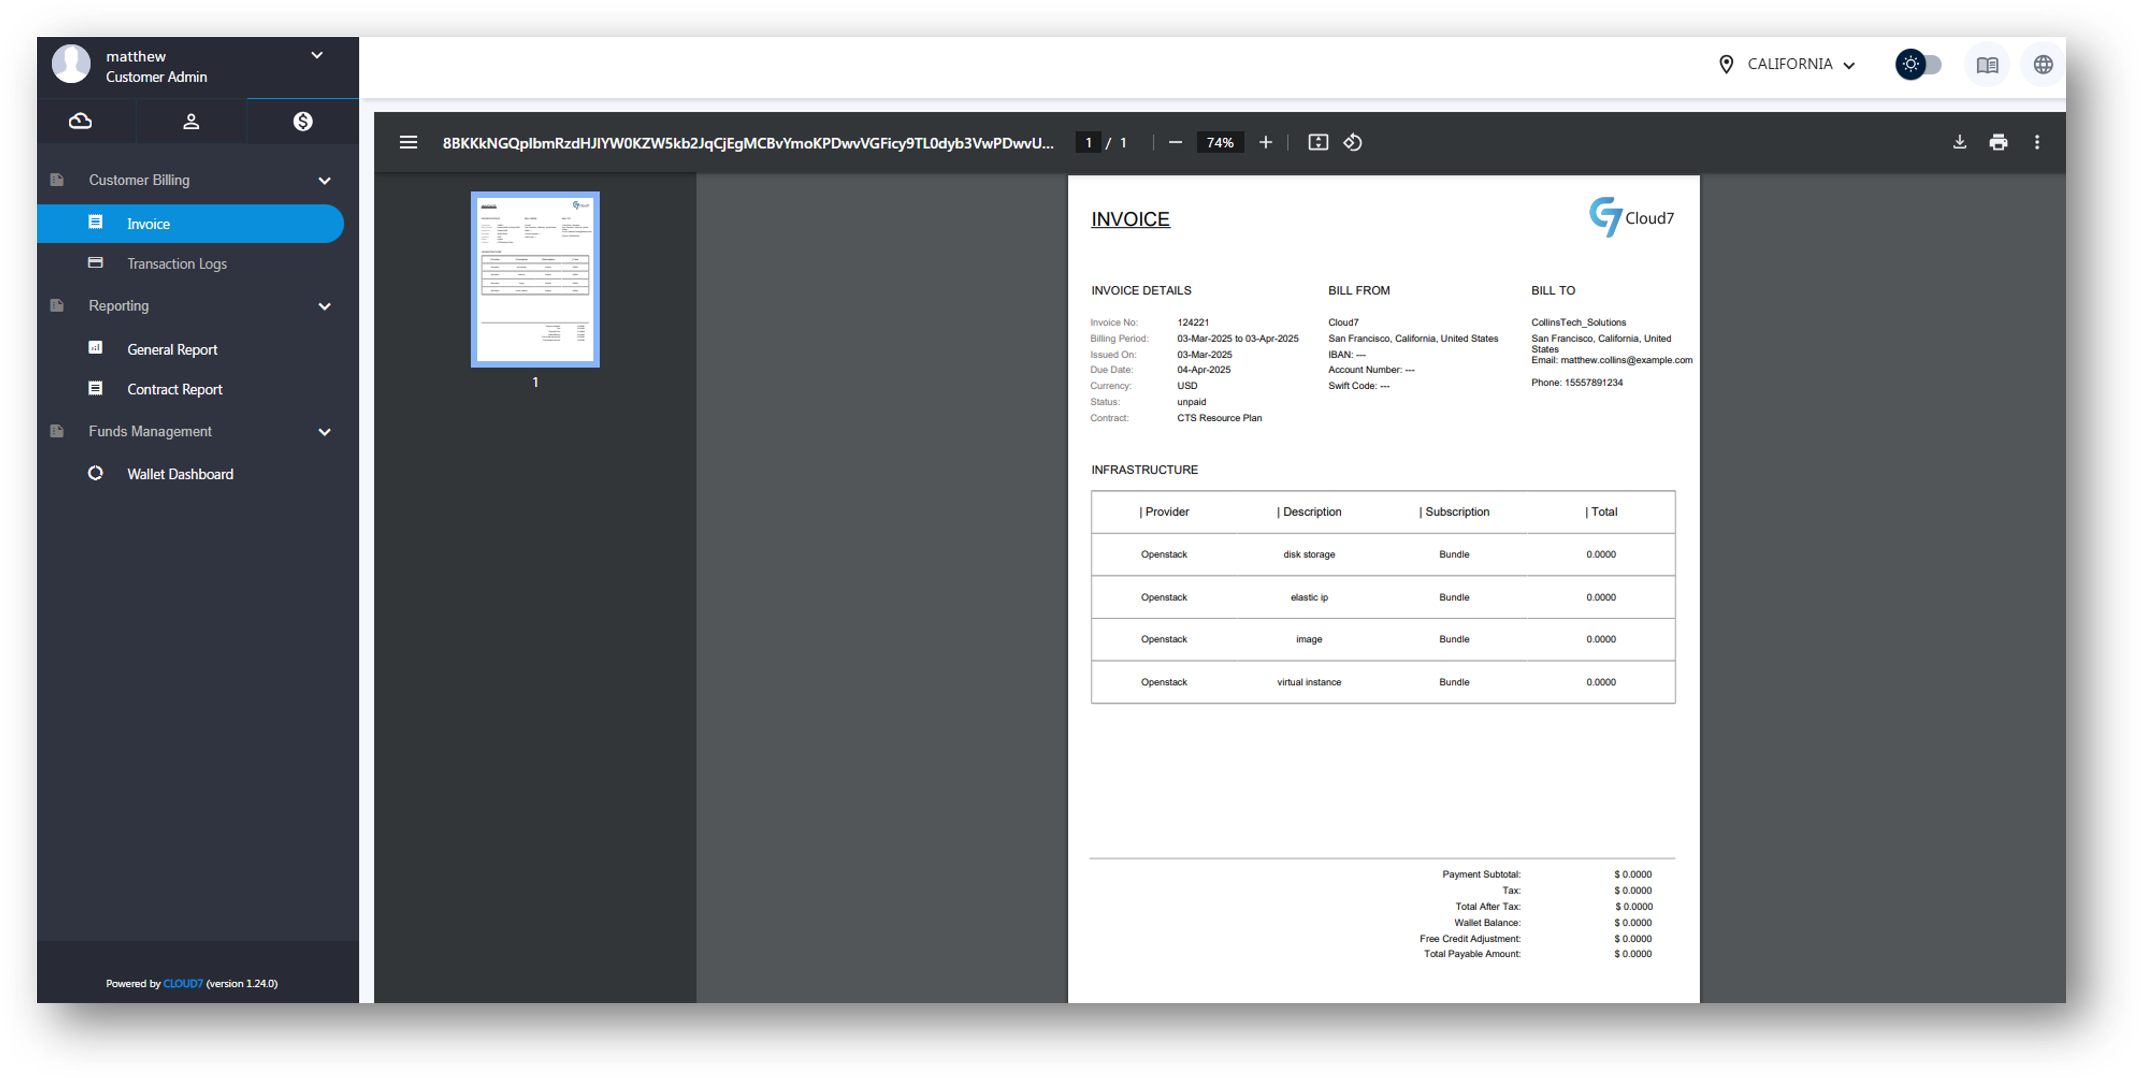
Task: Zoom out of the PDF
Action: [x=1174, y=142]
